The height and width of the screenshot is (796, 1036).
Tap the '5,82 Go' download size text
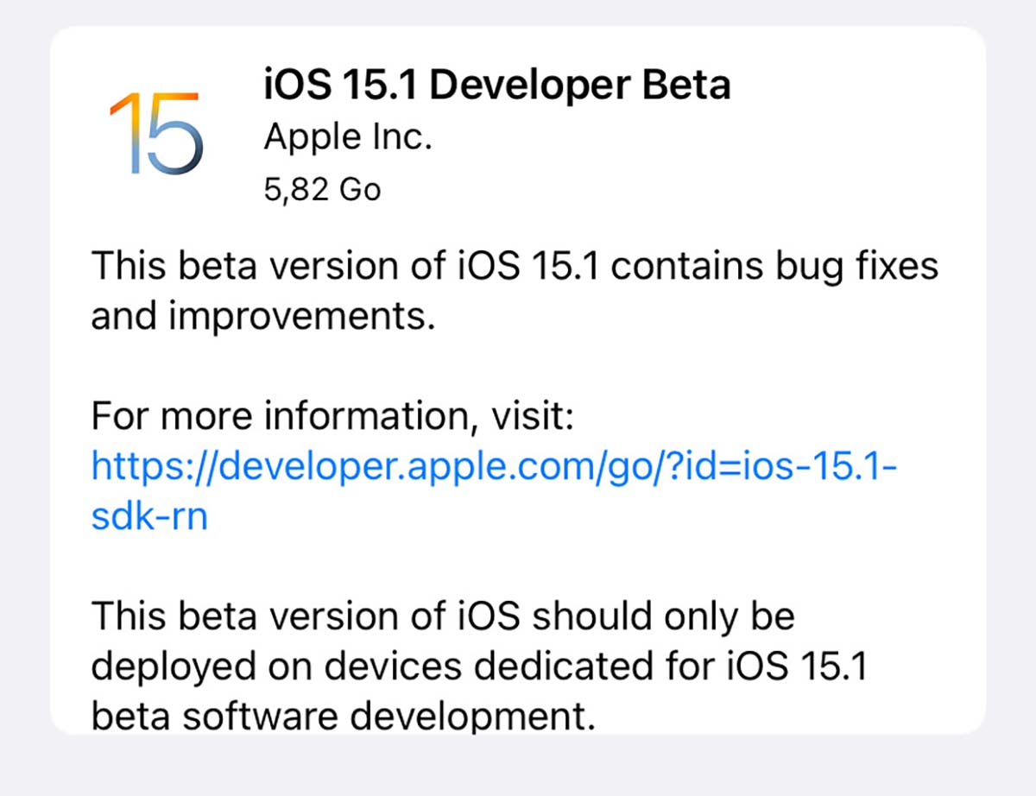(322, 188)
